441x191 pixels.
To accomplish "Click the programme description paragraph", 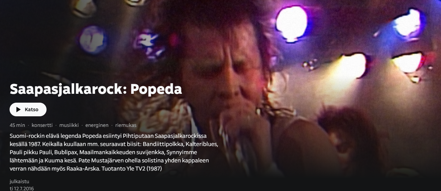I will (x=114, y=152).
